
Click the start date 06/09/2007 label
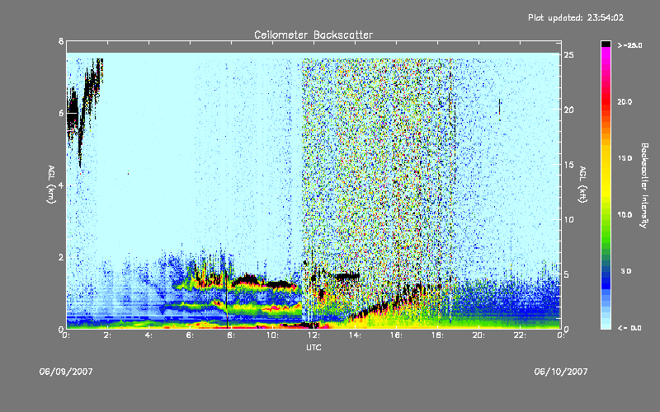[66, 372]
